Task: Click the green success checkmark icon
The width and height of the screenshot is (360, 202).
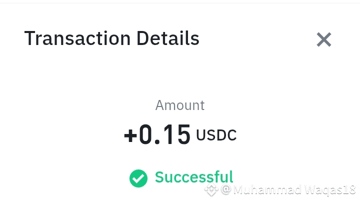Action: pyautogui.click(x=138, y=178)
